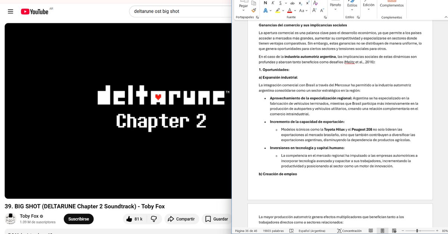Toggle underline (S) formatting
Viewport: 448px width, 234px height.
[280, 3]
